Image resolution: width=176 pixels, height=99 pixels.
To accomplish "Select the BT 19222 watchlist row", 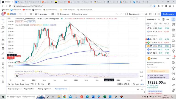I will [158, 46].
